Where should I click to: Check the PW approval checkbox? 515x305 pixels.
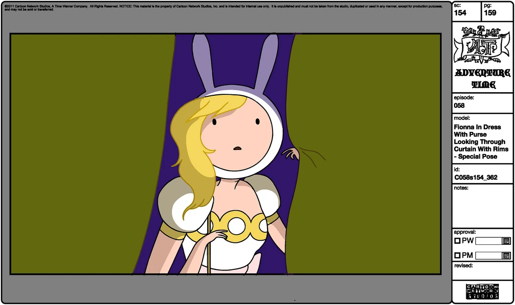click(457, 241)
